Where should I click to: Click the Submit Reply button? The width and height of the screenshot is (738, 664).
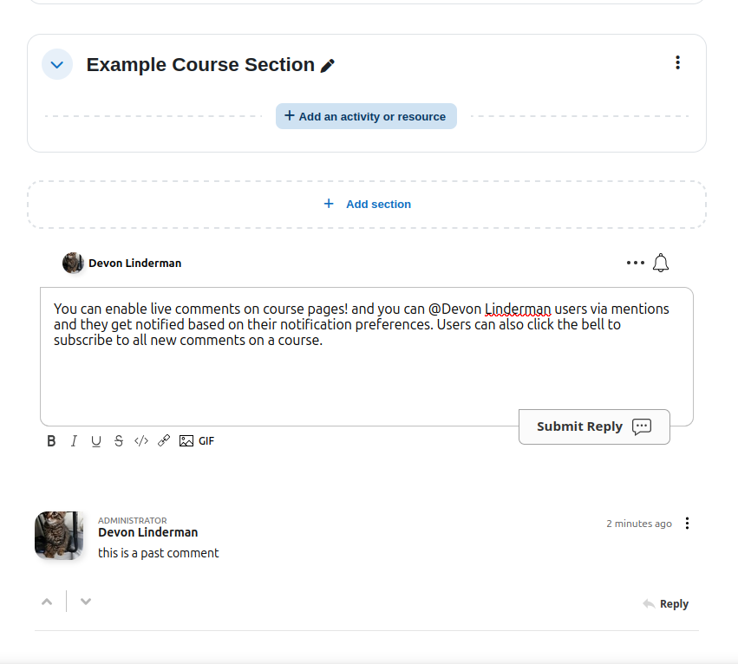click(594, 426)
